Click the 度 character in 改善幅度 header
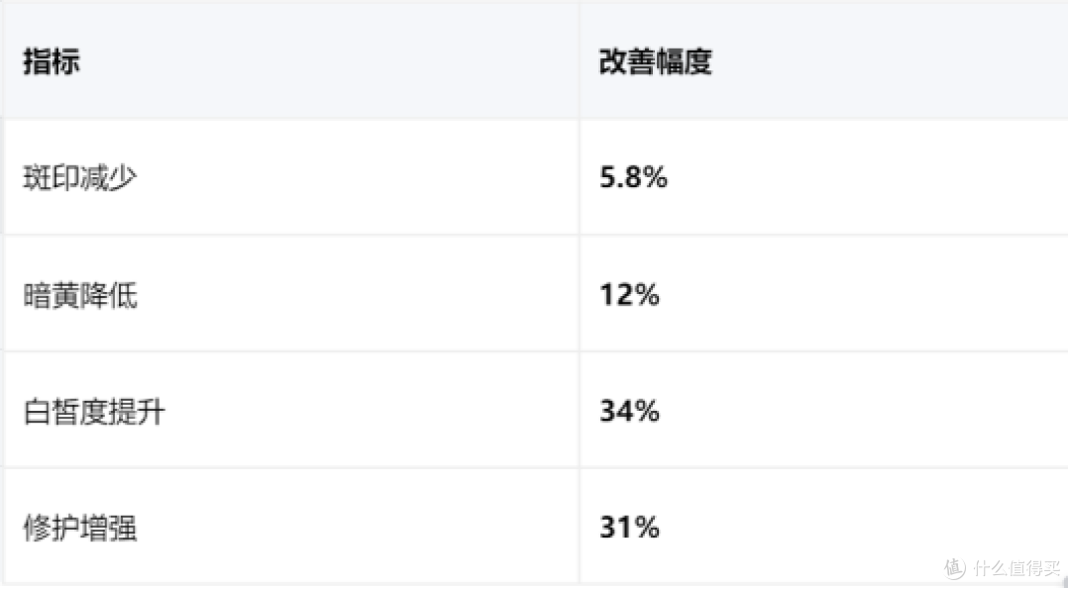 [698, 61]
